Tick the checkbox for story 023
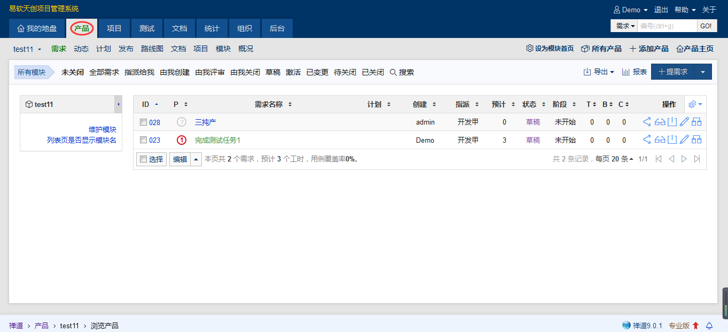Image resolution: width=728 pixels, height=332 pixels. 143,140
